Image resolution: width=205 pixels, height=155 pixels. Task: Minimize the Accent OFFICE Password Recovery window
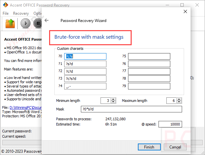(x=167, y=5)
